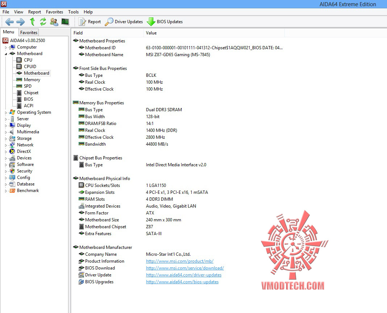Expand the Display tree node

[6, 125]
